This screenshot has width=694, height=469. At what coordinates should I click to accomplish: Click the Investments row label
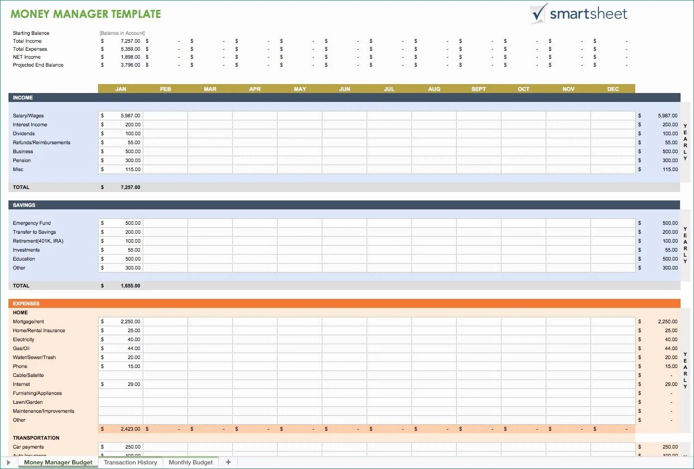(x=26, y=250)
